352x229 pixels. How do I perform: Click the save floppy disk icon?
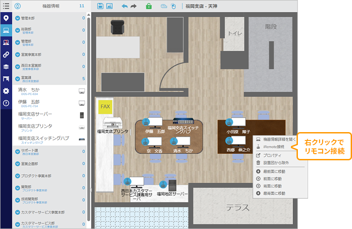click(100, 6)
